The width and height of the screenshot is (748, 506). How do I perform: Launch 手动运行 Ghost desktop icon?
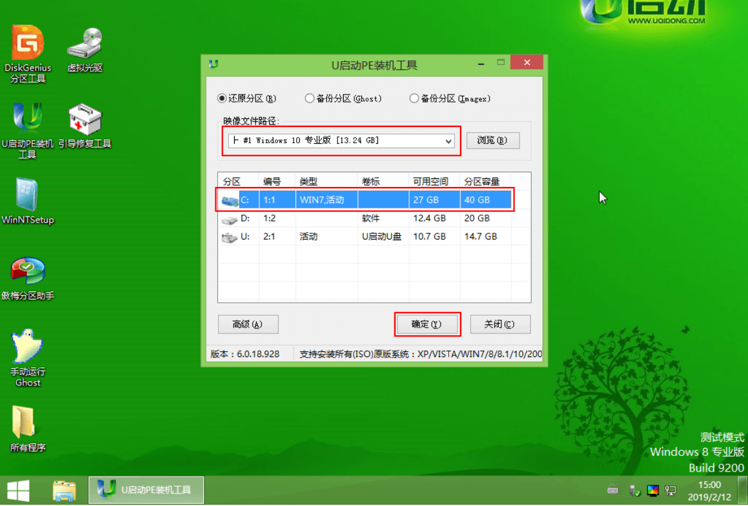pos(28,358)
